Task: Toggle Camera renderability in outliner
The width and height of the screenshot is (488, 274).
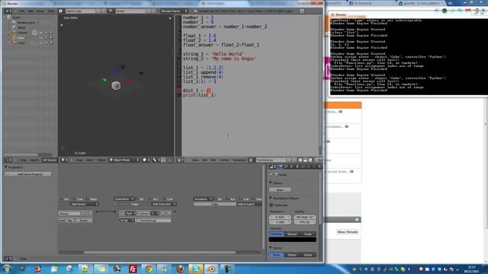Action: coord(51,33)
